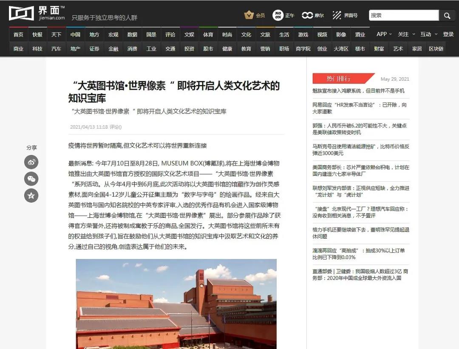Open the 快报 nav item
Screen dimensions: 459x349
[x=37, y=34]
